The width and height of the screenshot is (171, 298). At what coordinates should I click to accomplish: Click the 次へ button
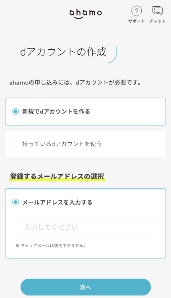(85, 287)
